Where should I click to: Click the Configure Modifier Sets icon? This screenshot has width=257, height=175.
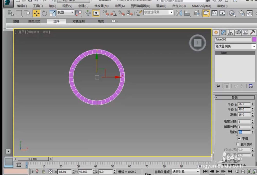[251, 86]
